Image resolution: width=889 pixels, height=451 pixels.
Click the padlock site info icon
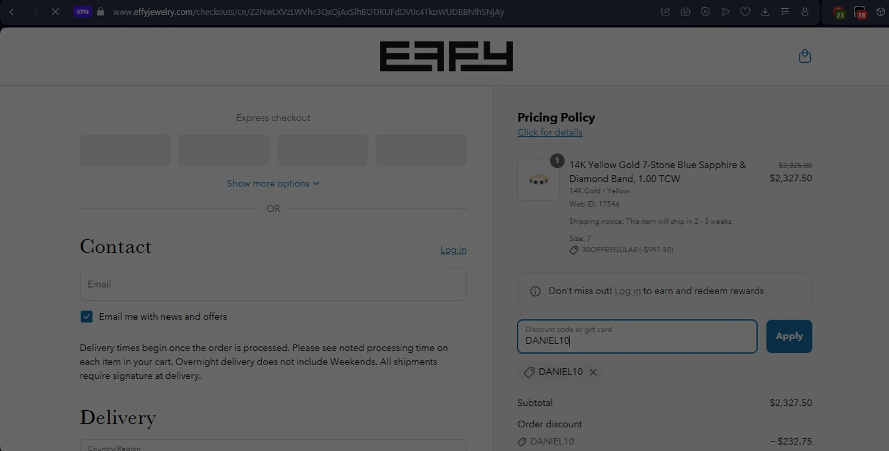click(x=101, y=12)
